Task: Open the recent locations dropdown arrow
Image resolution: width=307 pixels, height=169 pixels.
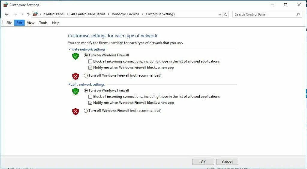Action: click(22, 14)
